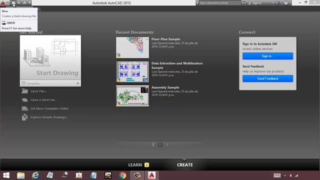Viewport: 320px width, 180px height.
Task: Expand the Quick Access toolbar customize arrow
Action: (x=29, y=3)
